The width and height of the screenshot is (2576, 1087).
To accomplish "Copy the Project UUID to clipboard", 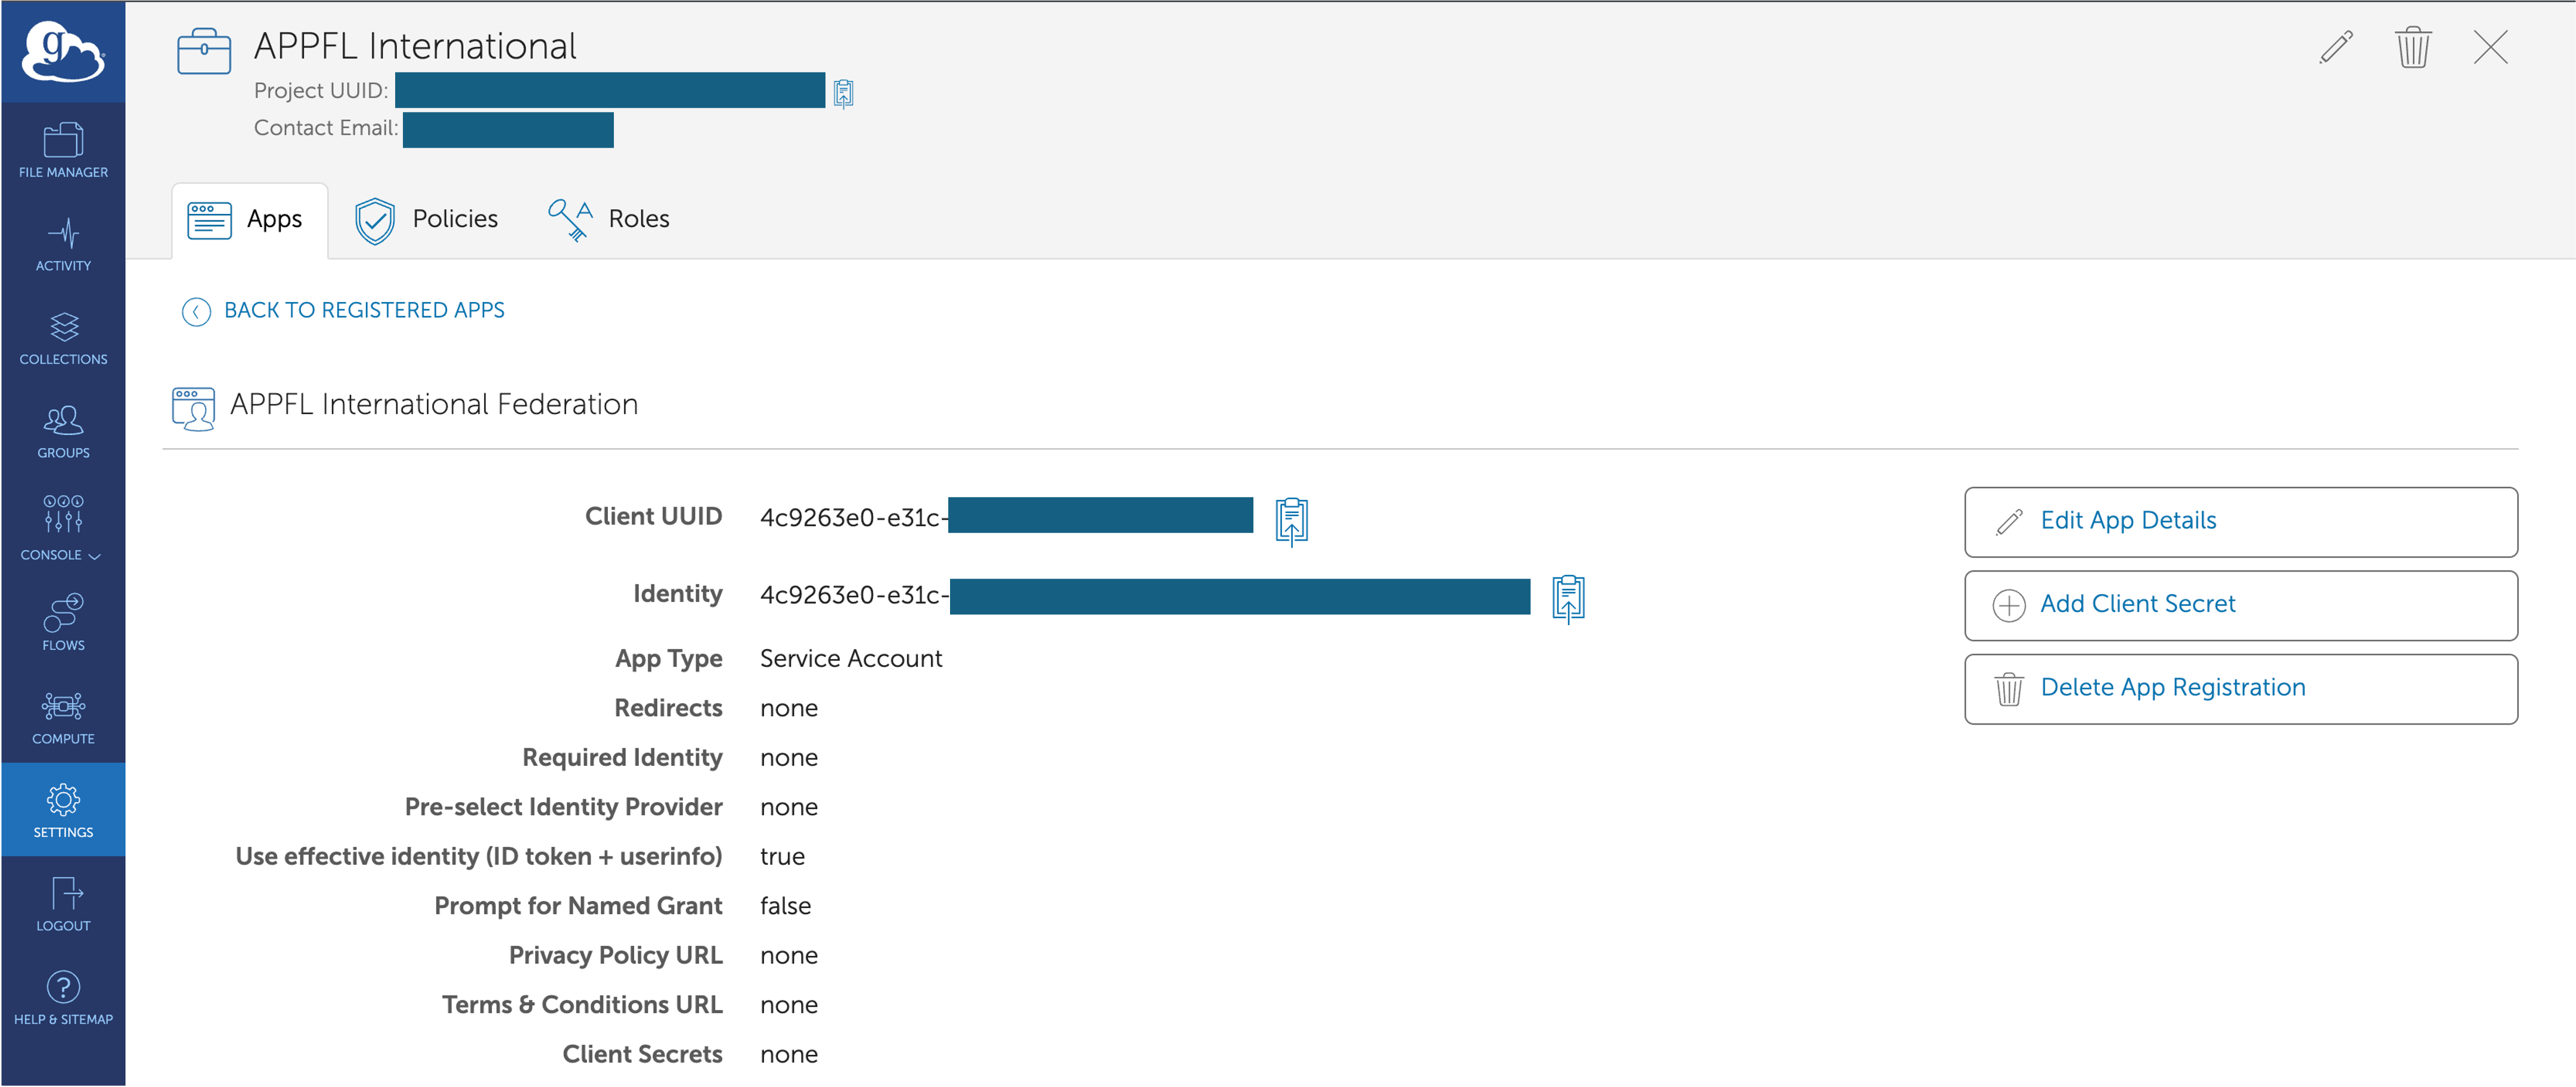I will click(x=843, y=93).
